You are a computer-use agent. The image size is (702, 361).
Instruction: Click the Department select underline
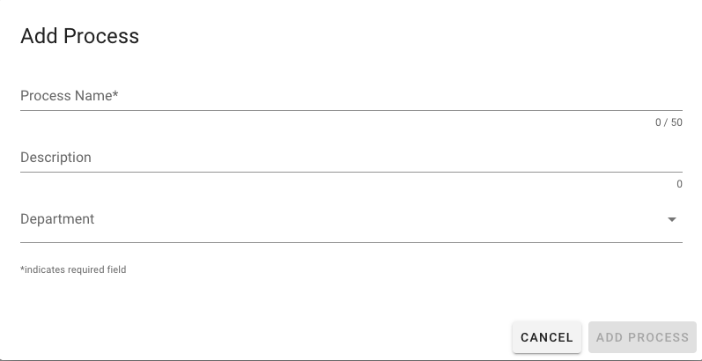click(351, 242)
